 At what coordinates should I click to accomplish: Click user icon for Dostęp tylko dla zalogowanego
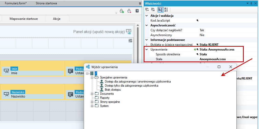(x=102, y=86)
